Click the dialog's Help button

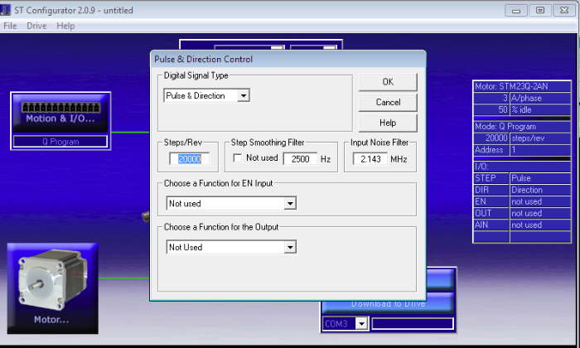(388, 123)
